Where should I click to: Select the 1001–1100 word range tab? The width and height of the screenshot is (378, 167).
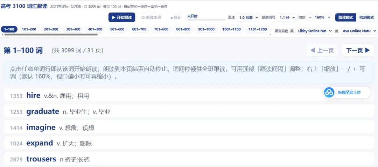(x=231, y=29)
